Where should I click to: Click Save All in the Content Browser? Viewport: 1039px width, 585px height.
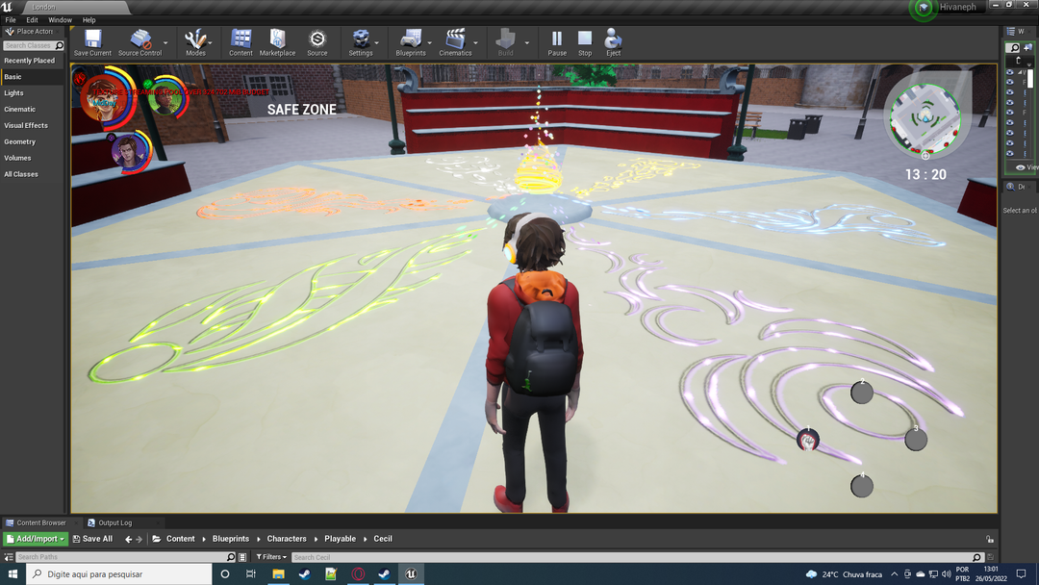pos(92,538)
